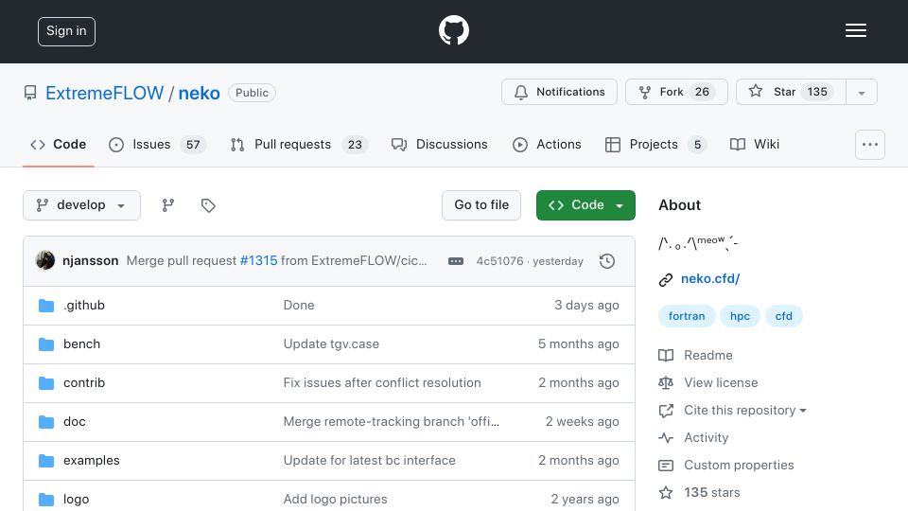
Task: Click the Sign in button
Action: [66, 31]
